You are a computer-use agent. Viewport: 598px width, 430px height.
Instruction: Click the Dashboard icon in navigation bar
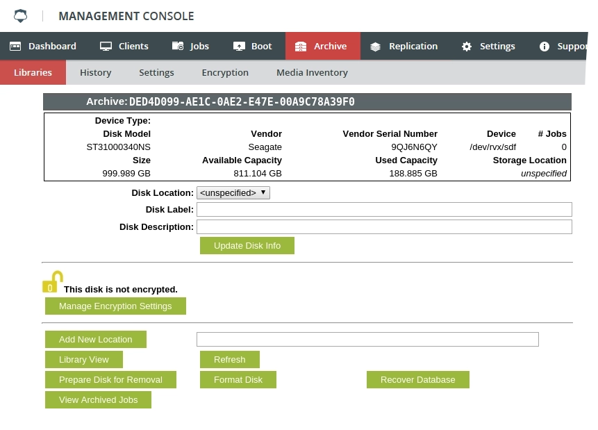(15, 47)
